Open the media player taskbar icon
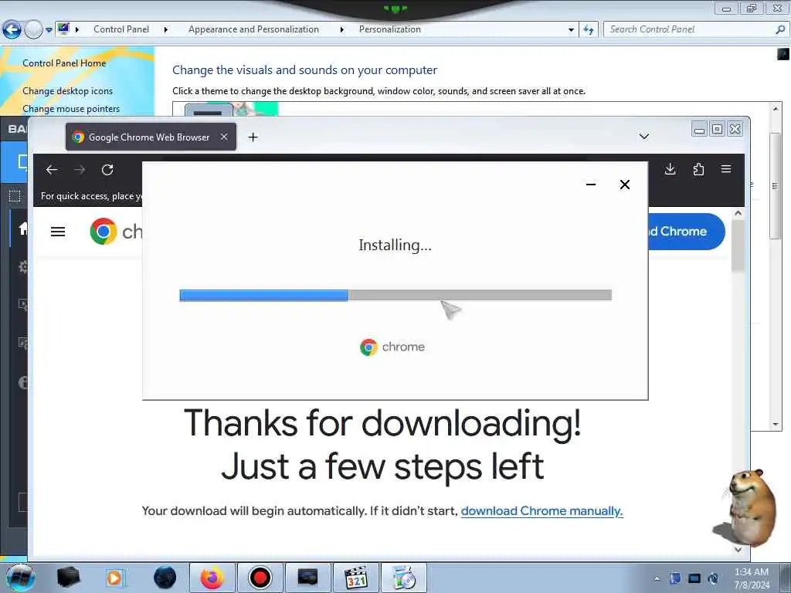791x593 pixels. point(114,578)
